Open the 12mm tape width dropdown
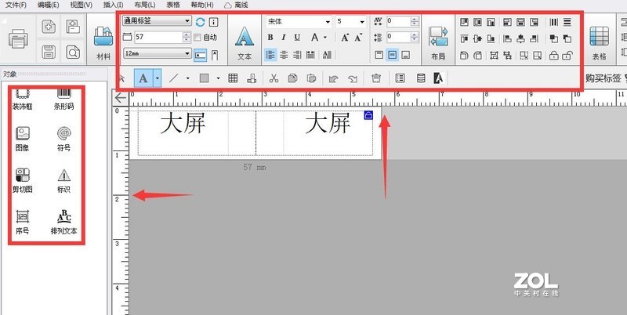The image size is (627, 315). pos(158,53)
